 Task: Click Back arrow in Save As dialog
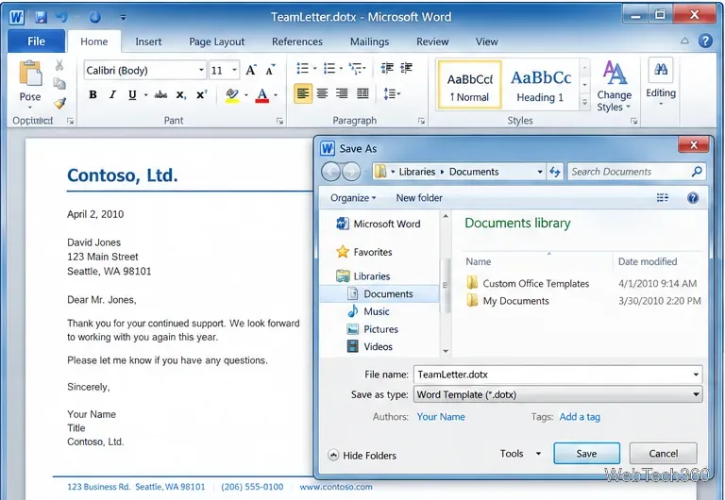pos(330,172)
